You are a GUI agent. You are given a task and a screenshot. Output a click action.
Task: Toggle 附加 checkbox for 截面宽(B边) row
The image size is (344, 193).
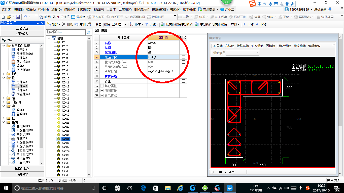tap(183, 62)
